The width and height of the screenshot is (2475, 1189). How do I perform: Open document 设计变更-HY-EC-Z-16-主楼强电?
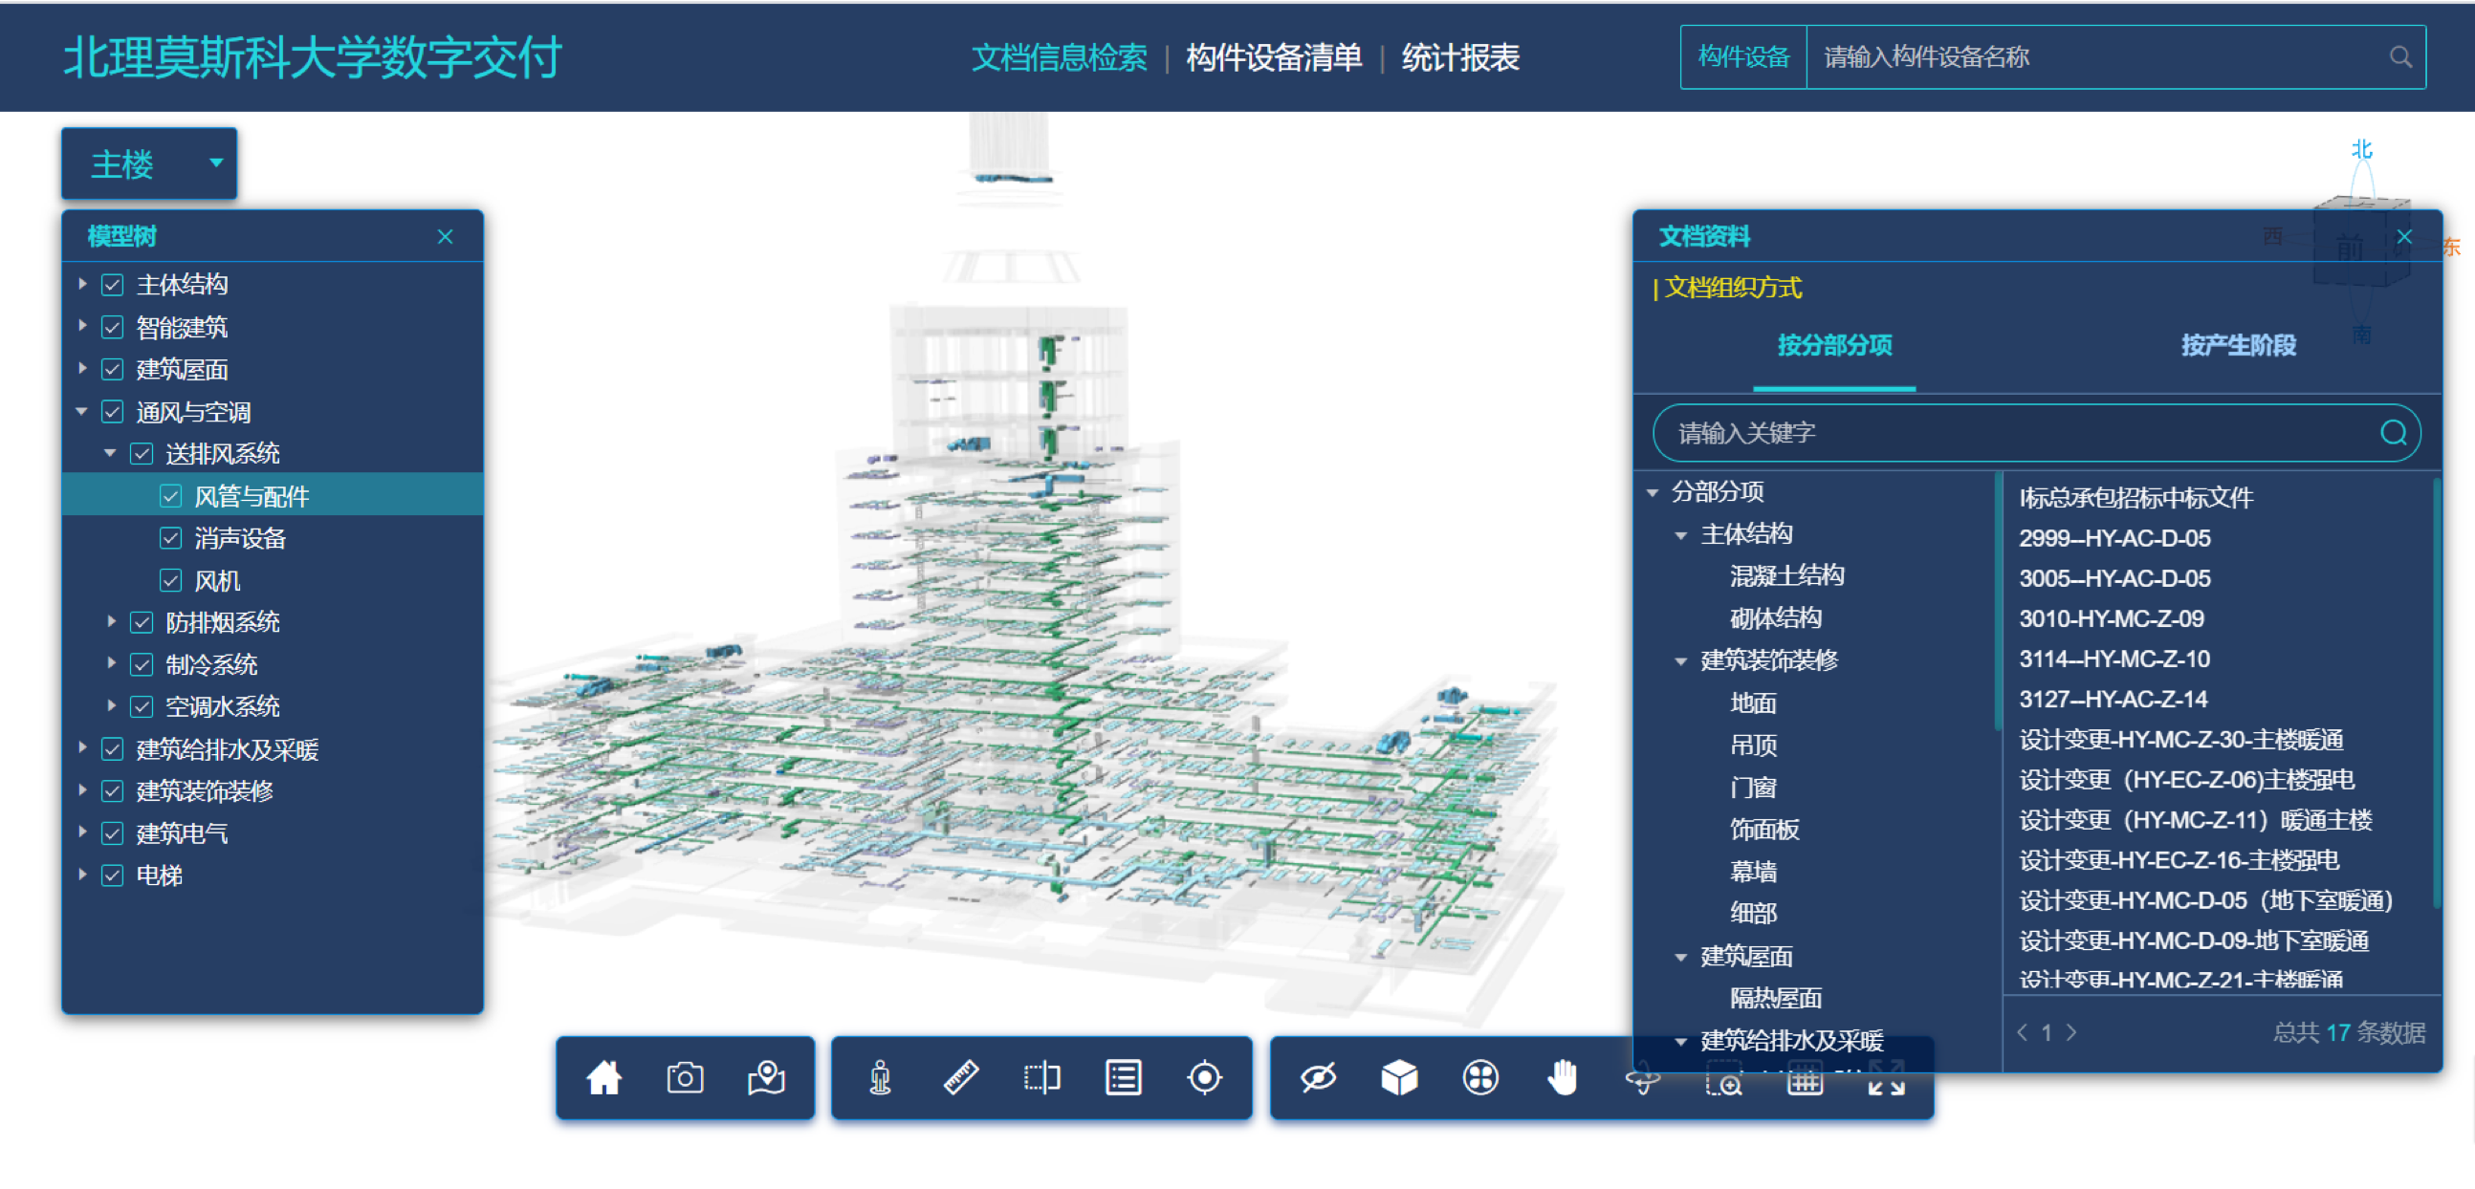(x=2179, y=861)
